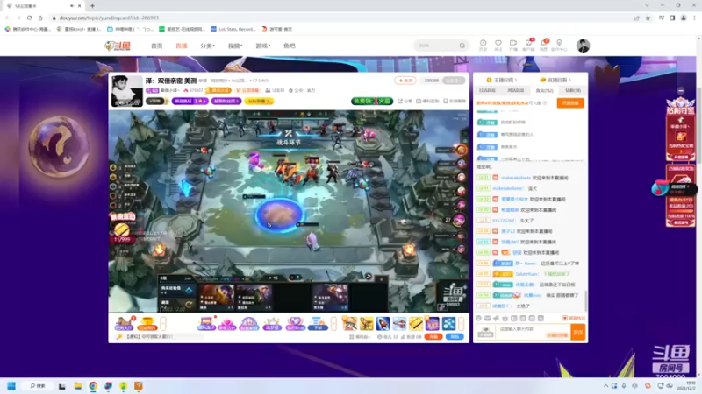Open the blue download activity icon
Screen dimensions: 702x394
318,323
